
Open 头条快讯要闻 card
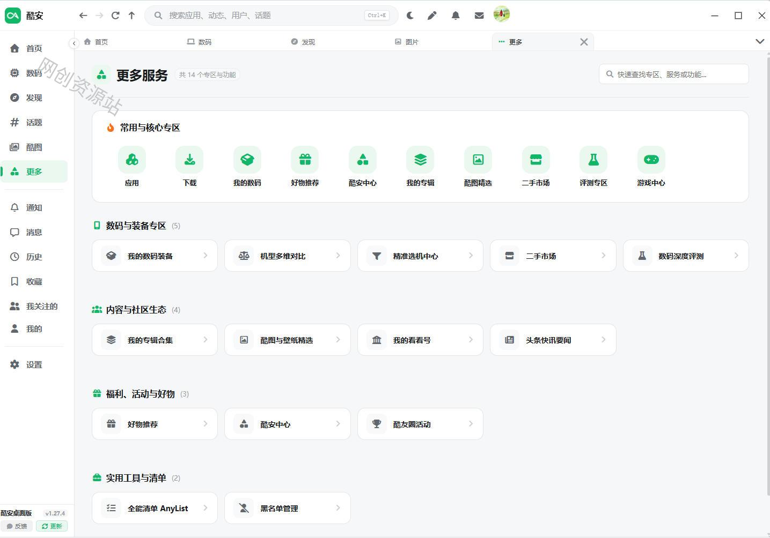point(553,340)
